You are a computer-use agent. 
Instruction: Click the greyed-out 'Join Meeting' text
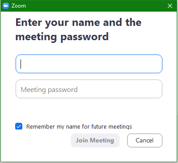(x=95, y=140)
